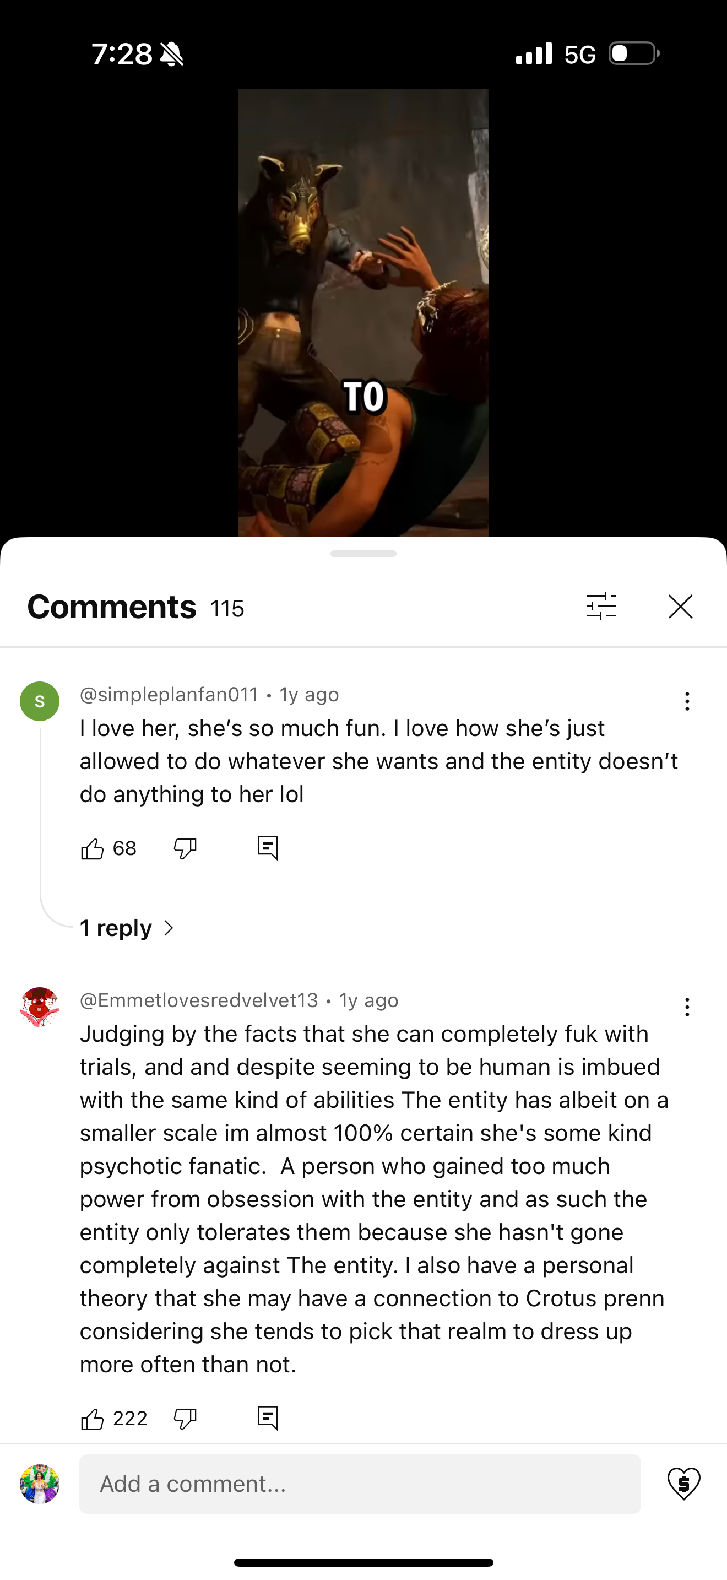Open options for the simpleplanfan011 comment
Viewport: 727px width, 1580px height.
[687, 701]
